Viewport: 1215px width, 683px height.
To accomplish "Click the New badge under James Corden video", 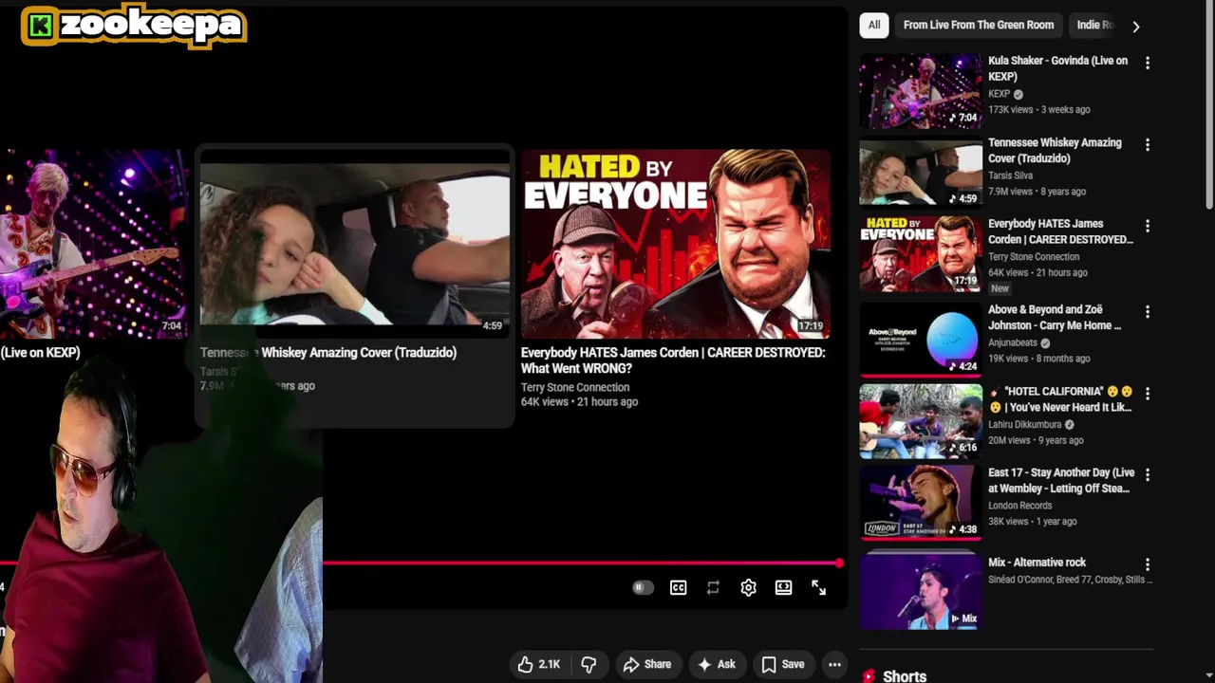I will pyautogui.click(x=1000, y=288).
